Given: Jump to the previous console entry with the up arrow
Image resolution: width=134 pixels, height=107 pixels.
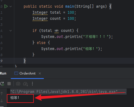Looking at the screenshot, I should [2, 94].
